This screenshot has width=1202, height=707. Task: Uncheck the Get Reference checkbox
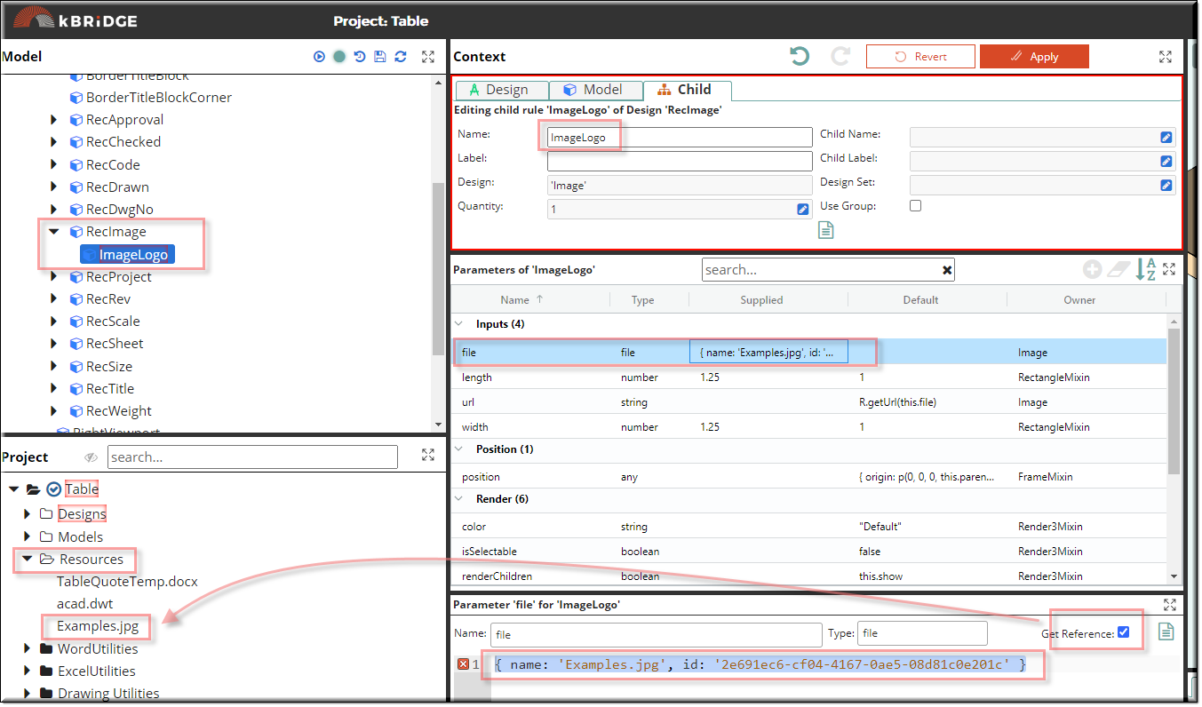(1124, 632)
